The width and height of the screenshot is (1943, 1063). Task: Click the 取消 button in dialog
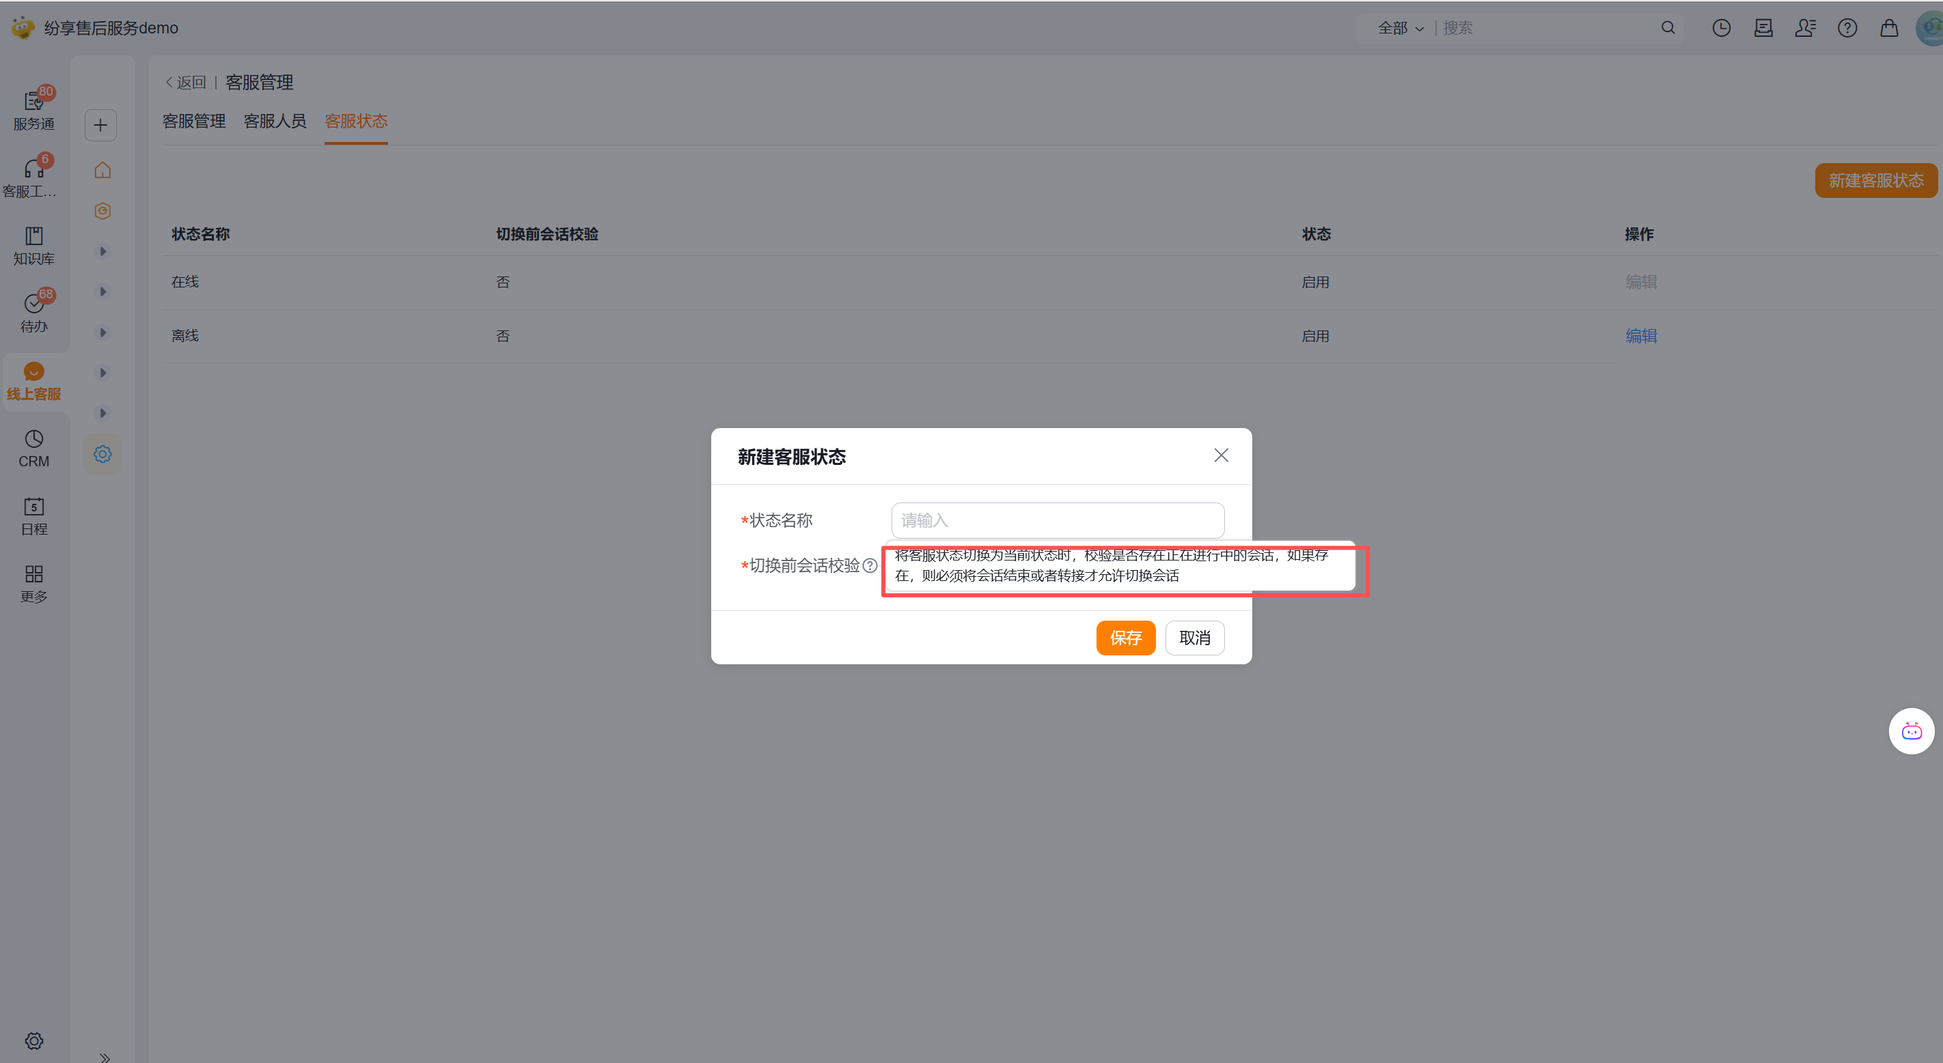(x=1194, y=638)
